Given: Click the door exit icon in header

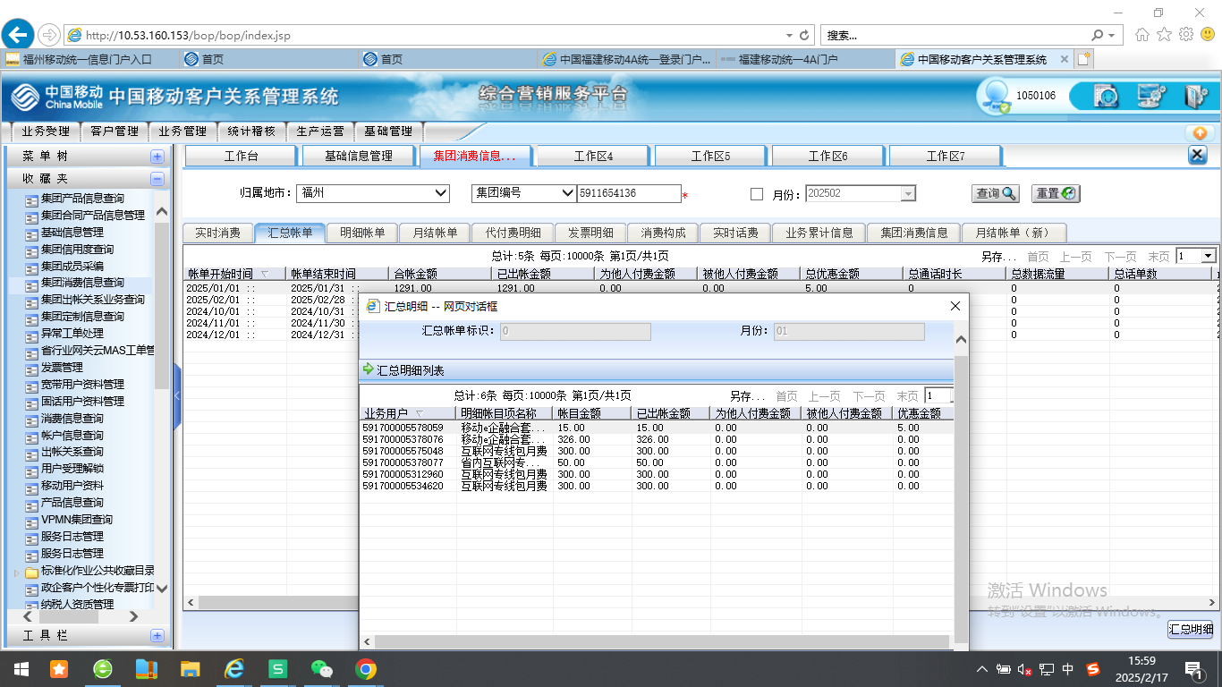Looking at the screenshot, I should point(1195,96).
